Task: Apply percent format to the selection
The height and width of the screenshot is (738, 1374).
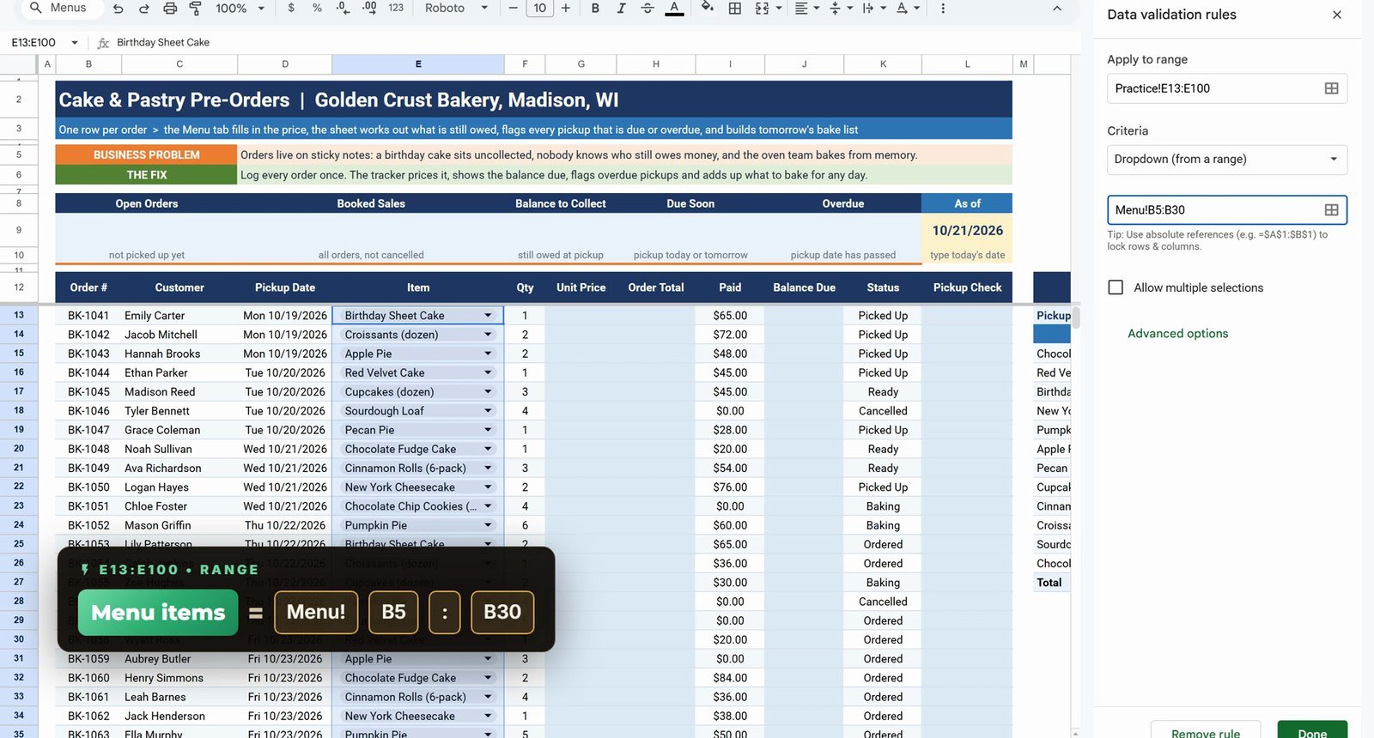Action: (317, 8)
